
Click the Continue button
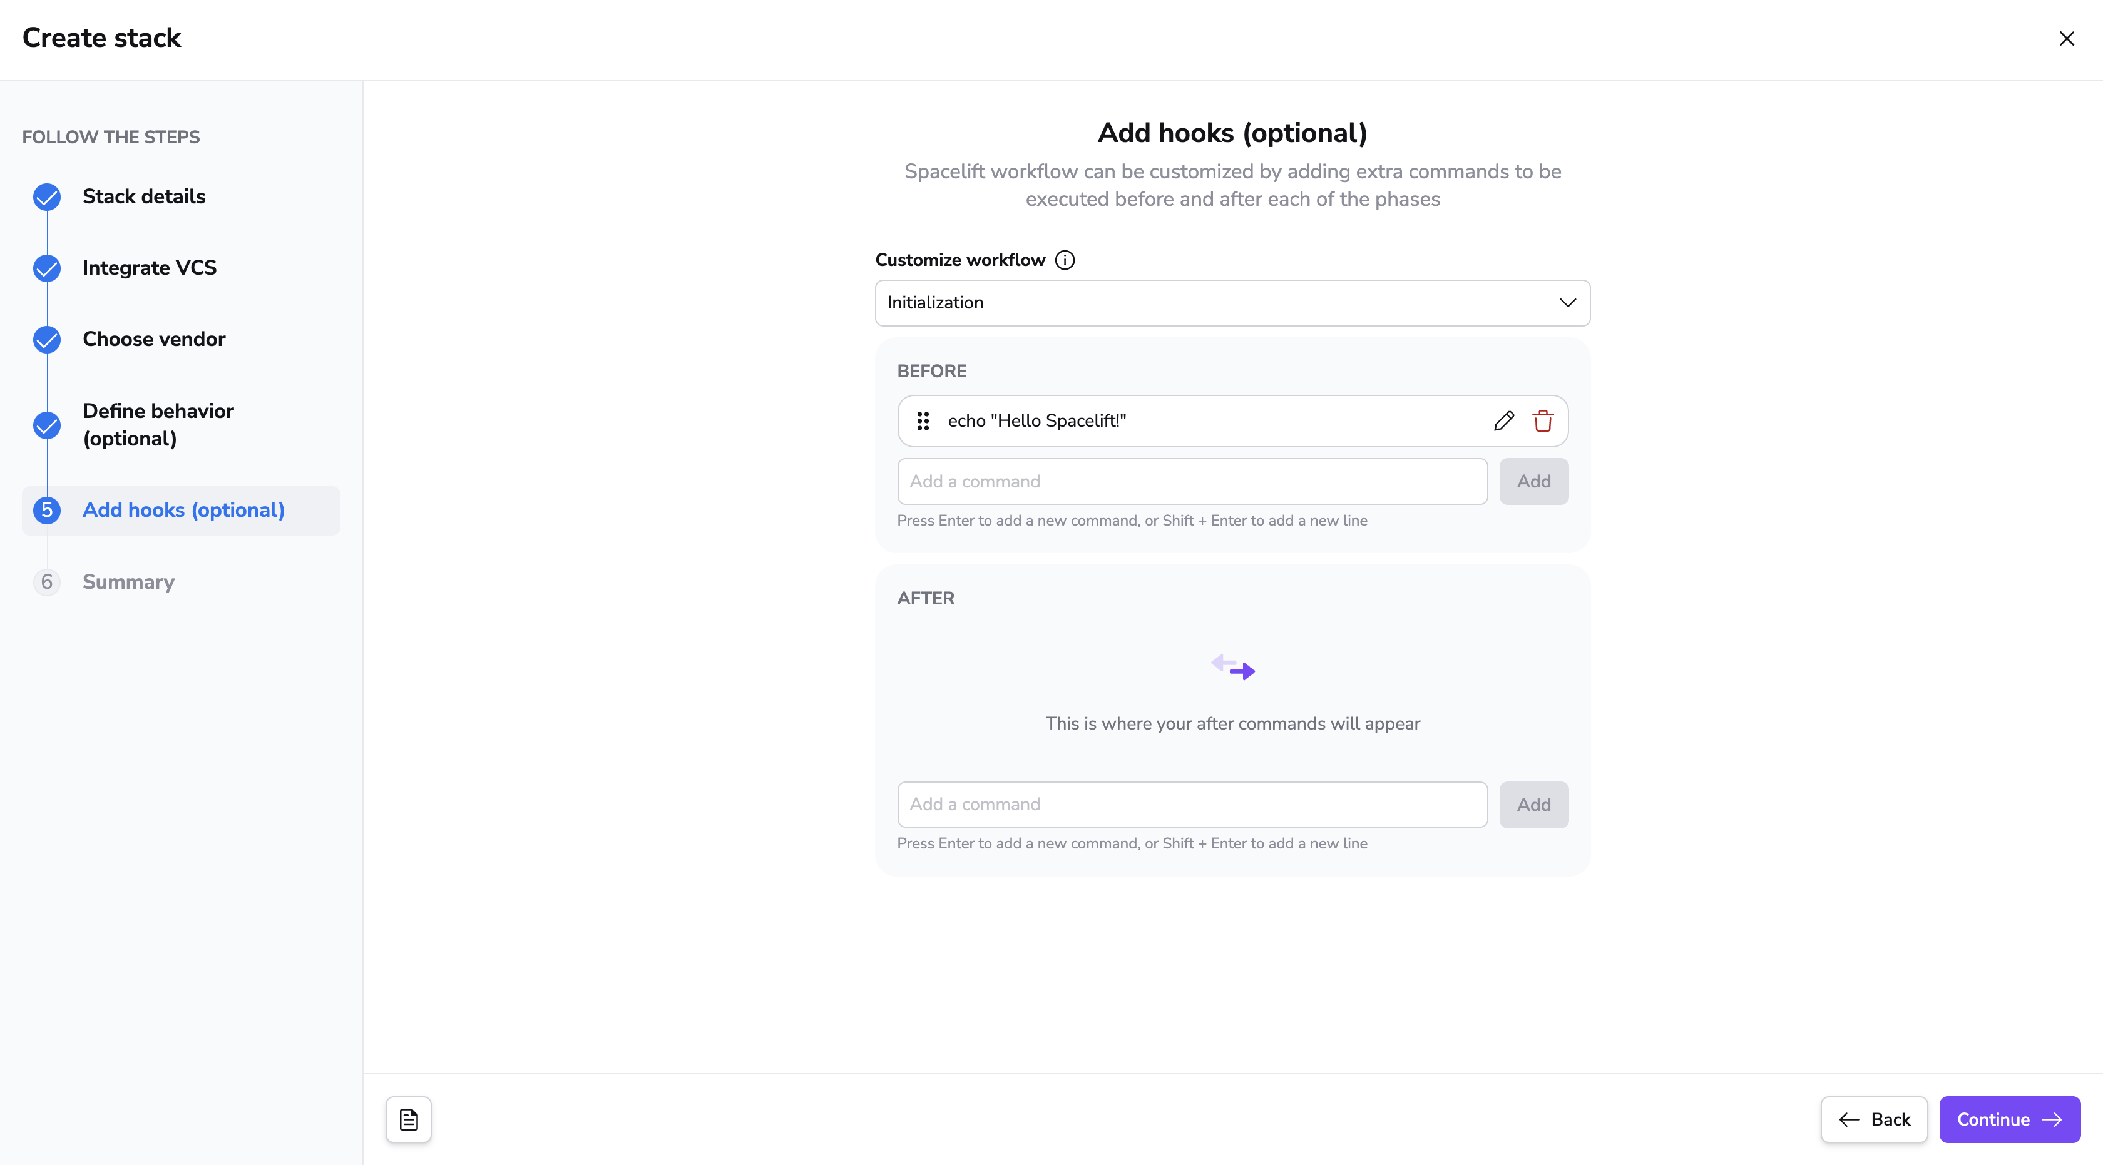[2009, 1119]
